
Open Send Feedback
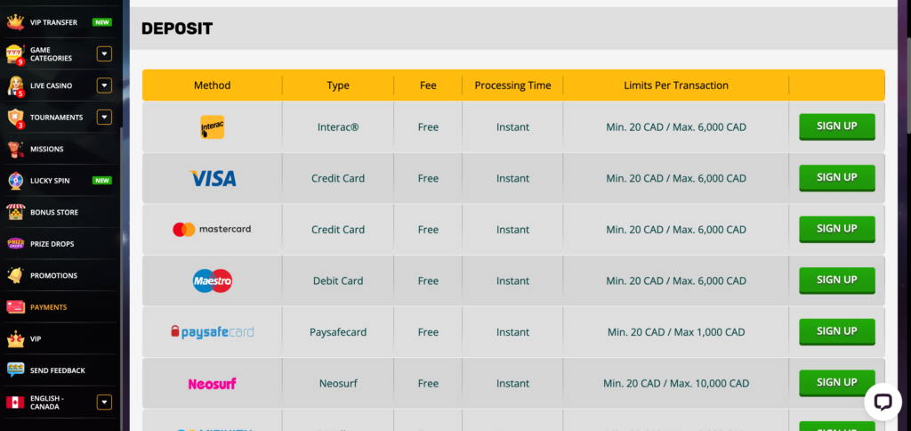(60, 370)
